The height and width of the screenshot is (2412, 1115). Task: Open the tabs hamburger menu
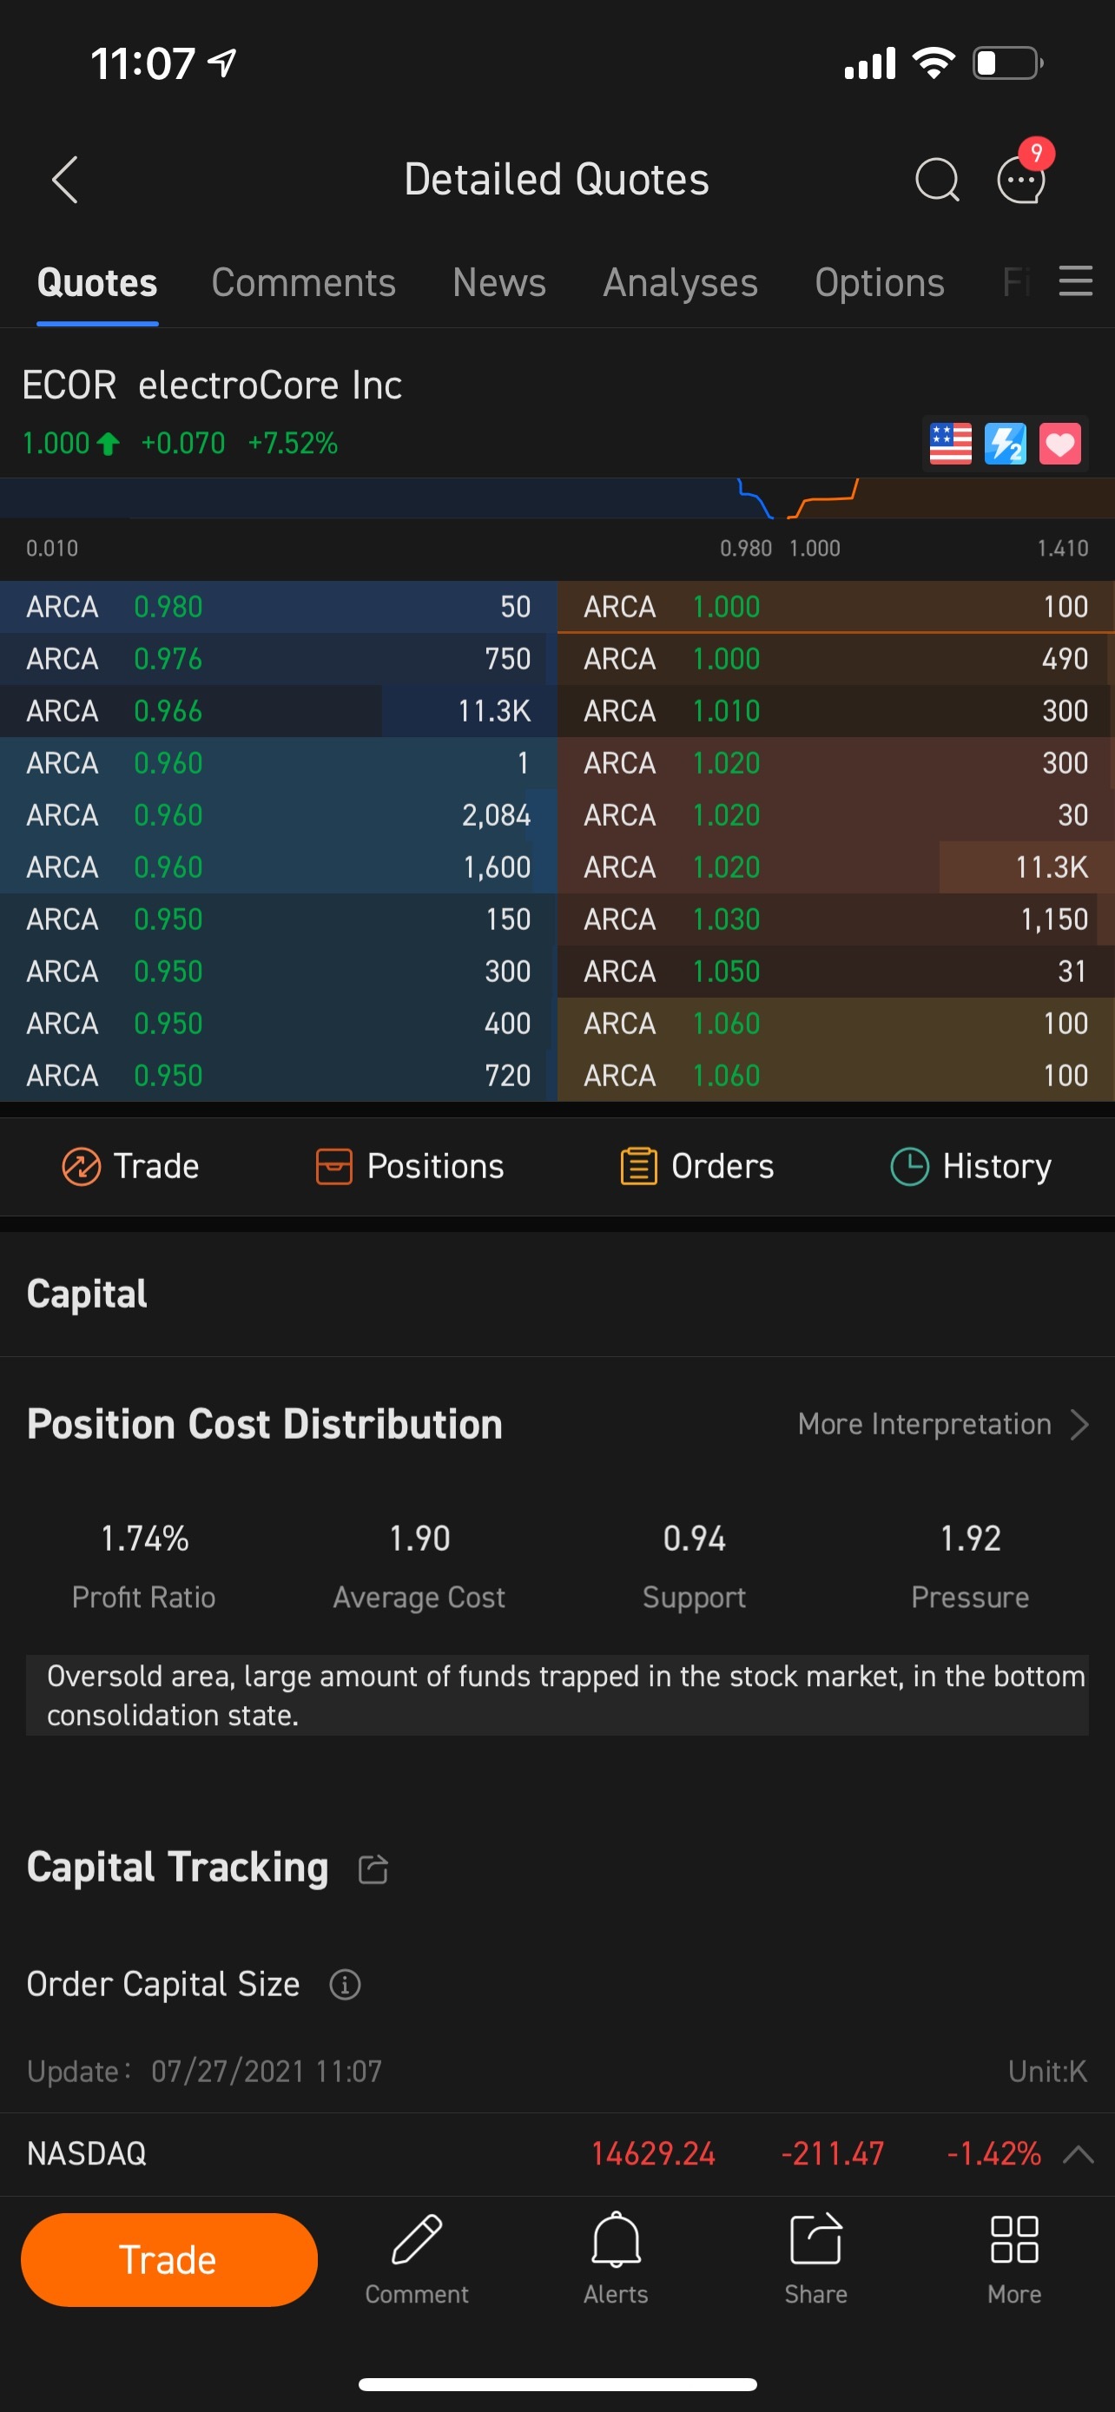(x=1076, y=281)
